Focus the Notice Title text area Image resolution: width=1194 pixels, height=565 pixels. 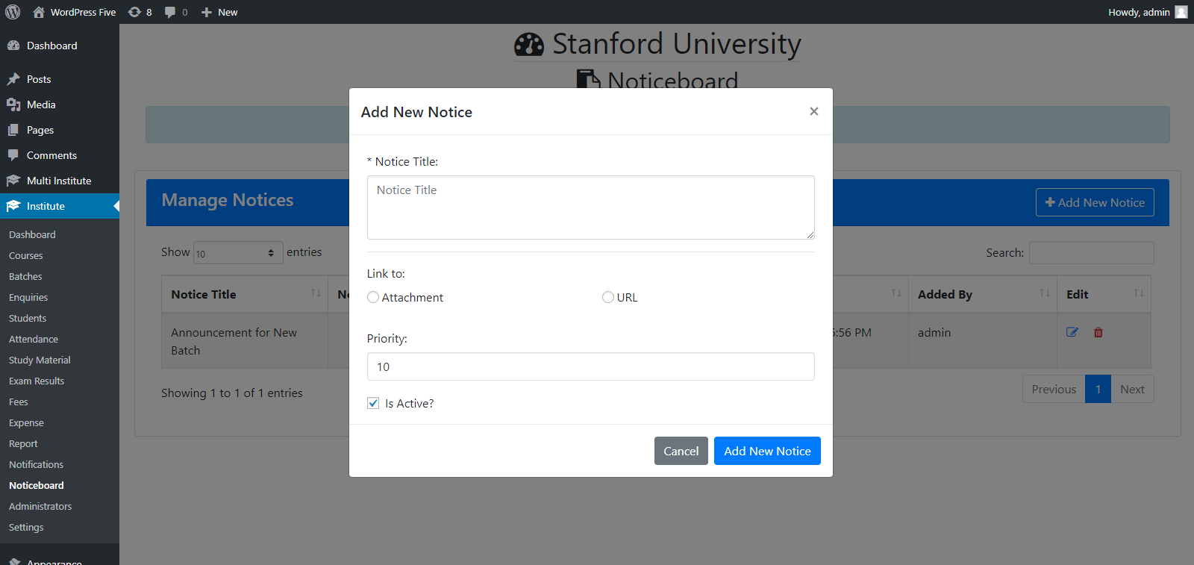[x=590, y=207]
